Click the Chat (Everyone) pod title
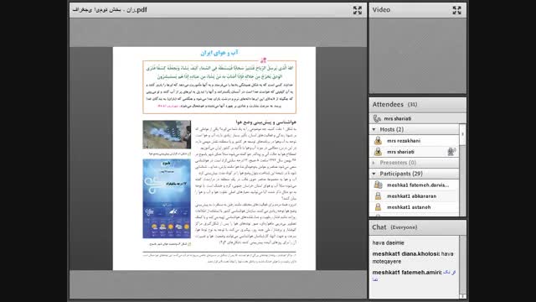Image resolution: width=536 pixels, height=302 pixels. click(x=394, y=227)
